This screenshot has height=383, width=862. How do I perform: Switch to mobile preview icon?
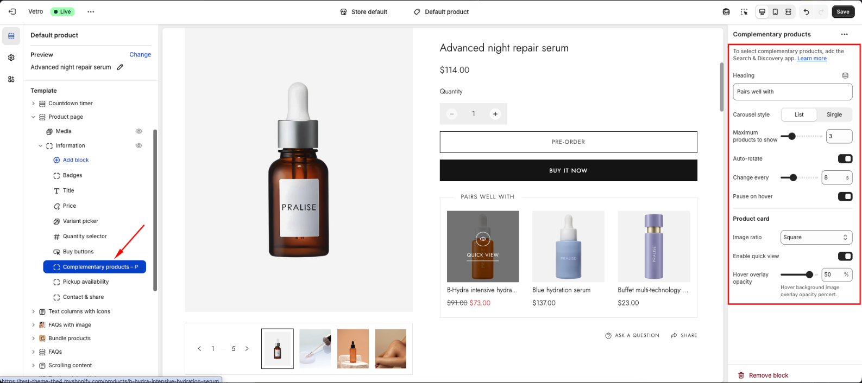click(x=775, y=12)
